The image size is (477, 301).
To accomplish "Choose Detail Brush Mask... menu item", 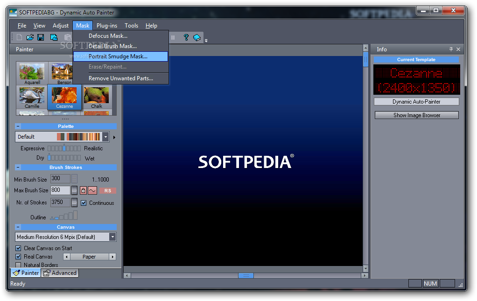I will 121,46.
